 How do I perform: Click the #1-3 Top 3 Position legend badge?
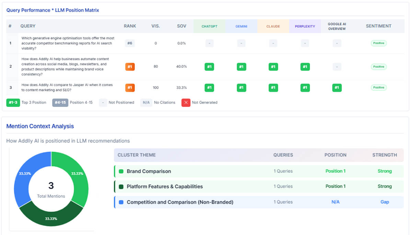click(x=13, y=102)
